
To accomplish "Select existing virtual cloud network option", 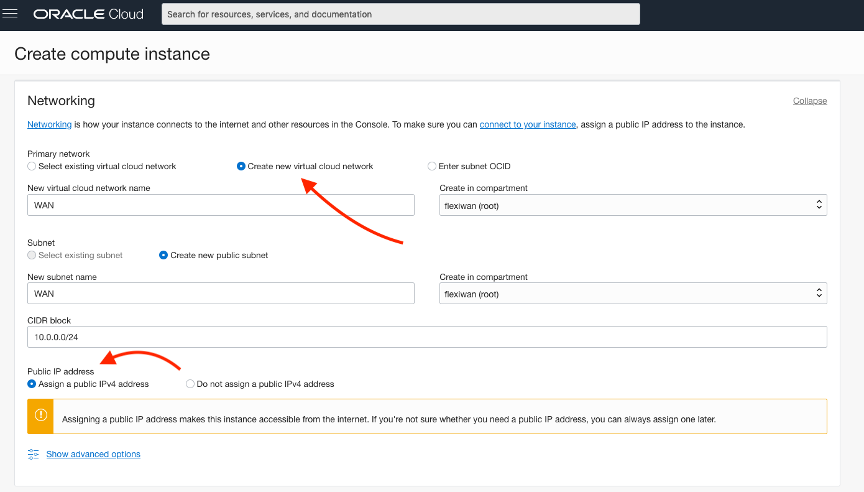I will pyautogui.click(x=32, y=166).
